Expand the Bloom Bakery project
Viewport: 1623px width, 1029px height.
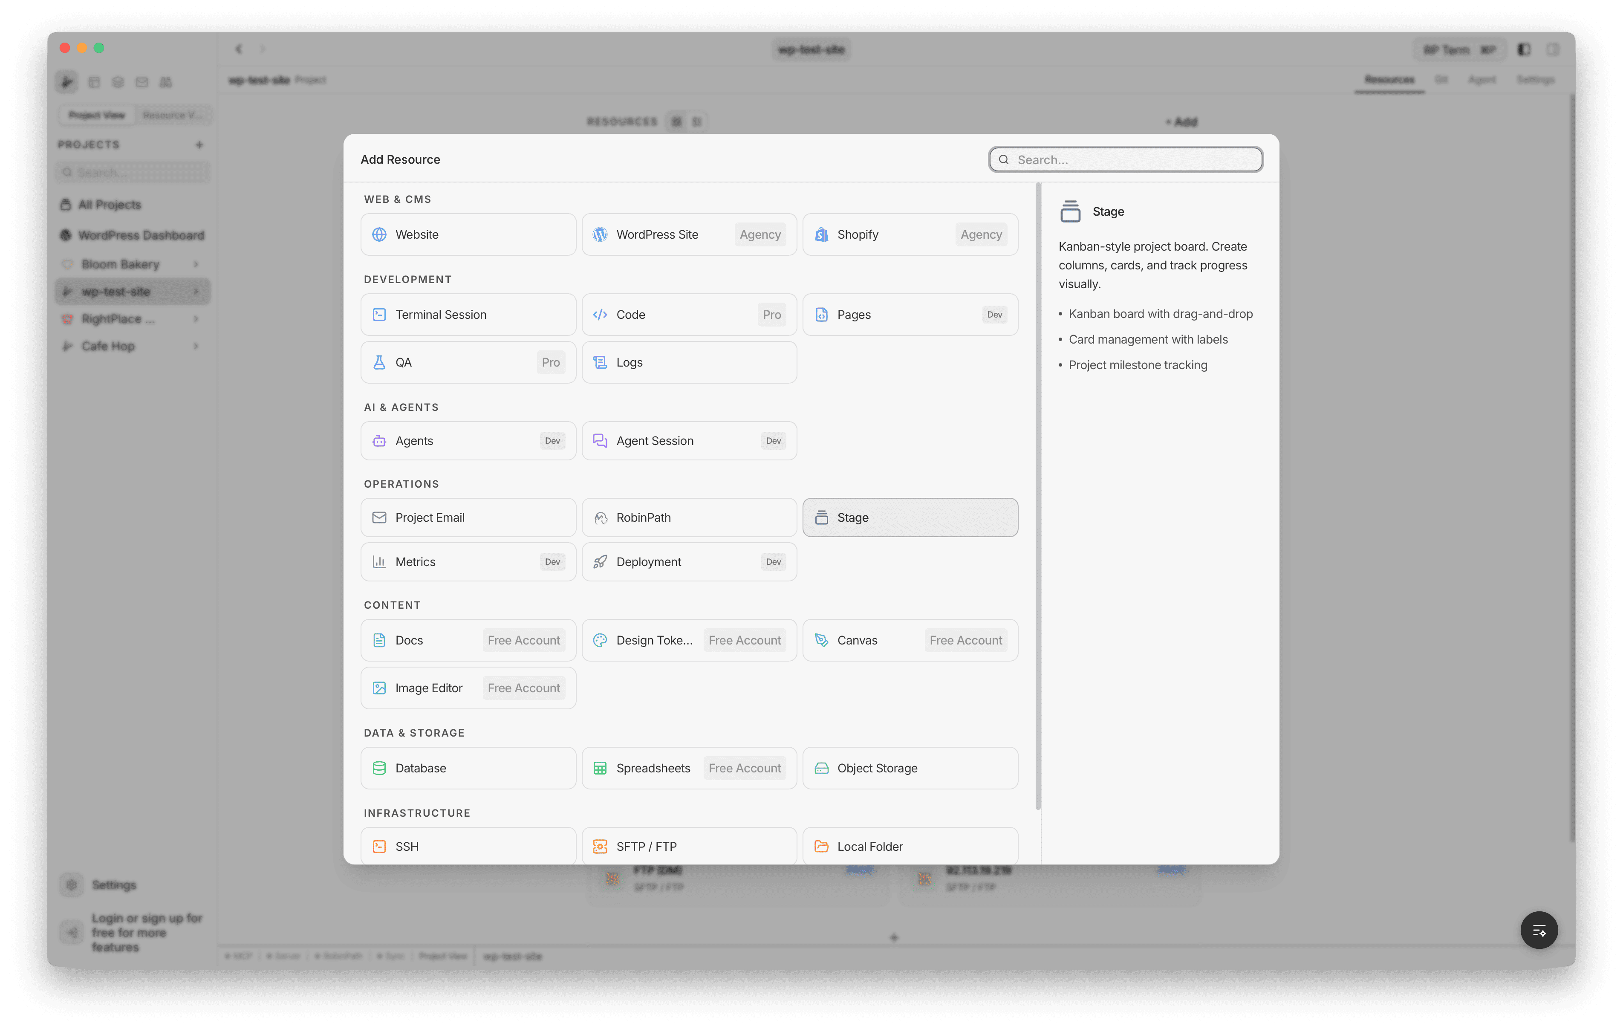196,264
